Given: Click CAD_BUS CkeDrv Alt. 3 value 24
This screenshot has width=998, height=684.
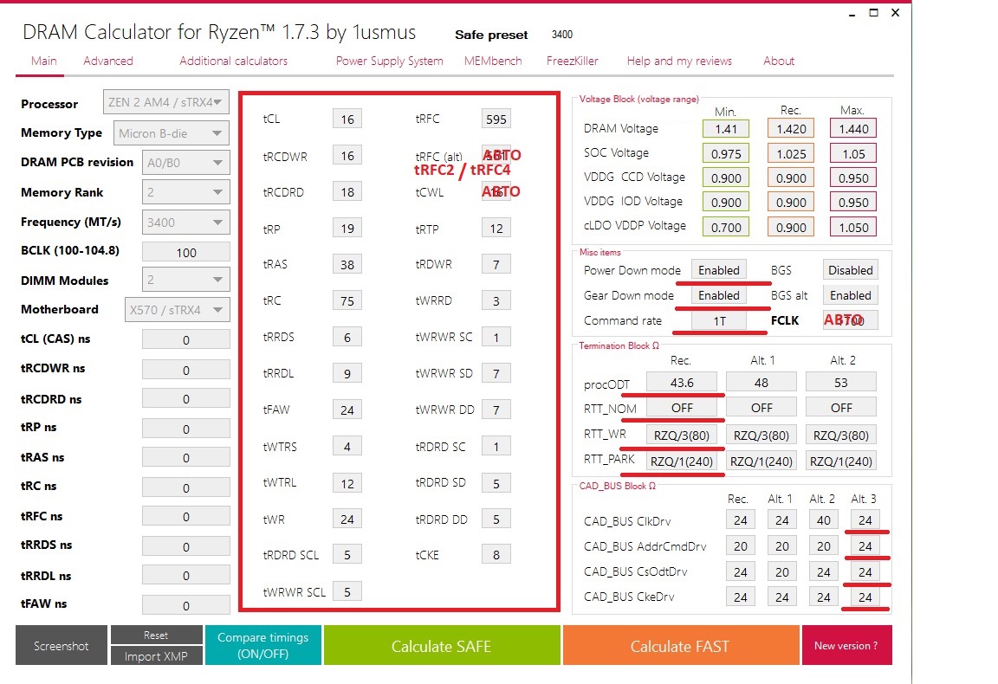Looking at the screenshot, I should click(865, 597).
